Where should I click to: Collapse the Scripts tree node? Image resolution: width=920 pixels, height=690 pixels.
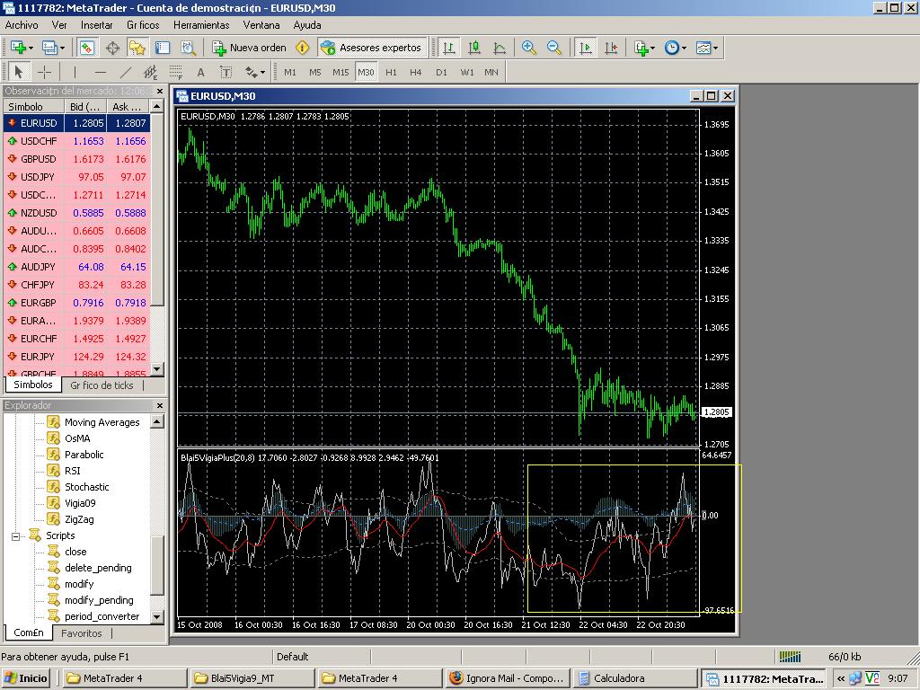click(x=16, y=536)
